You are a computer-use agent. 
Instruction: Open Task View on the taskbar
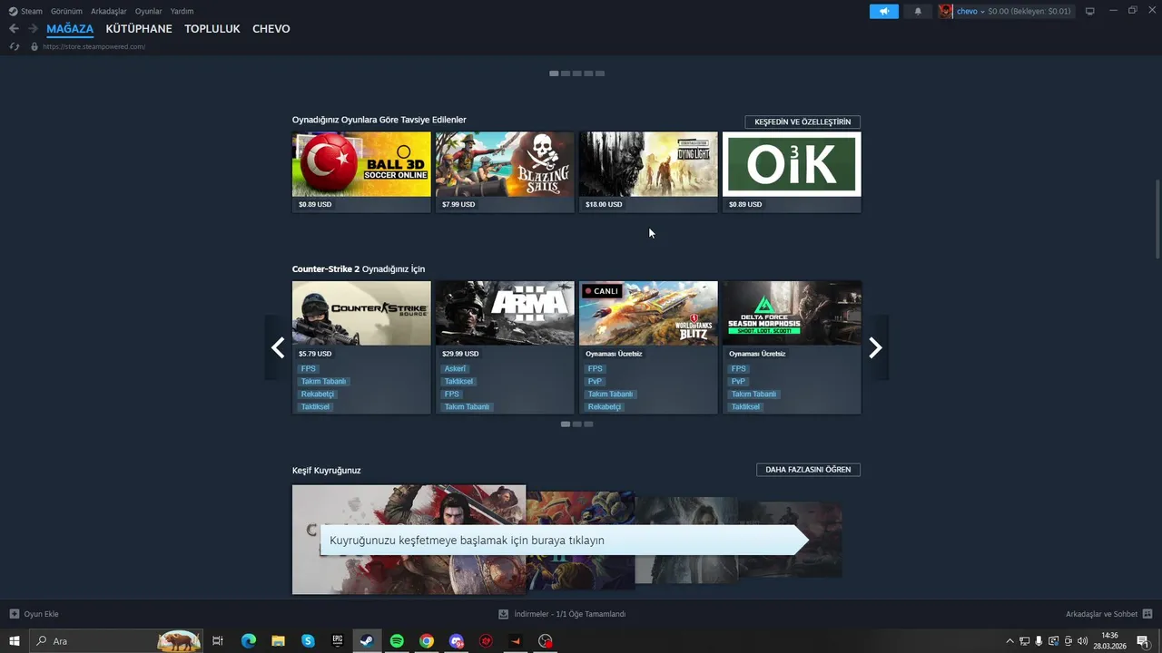click(218, 641)
